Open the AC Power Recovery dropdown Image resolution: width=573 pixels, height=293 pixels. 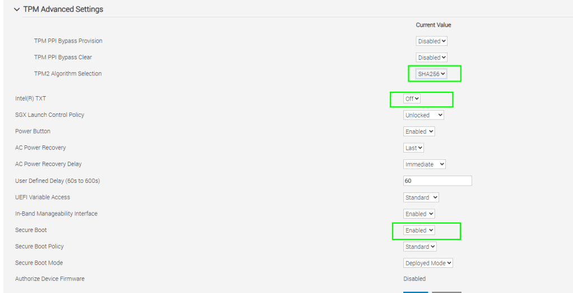coord(413,148)
